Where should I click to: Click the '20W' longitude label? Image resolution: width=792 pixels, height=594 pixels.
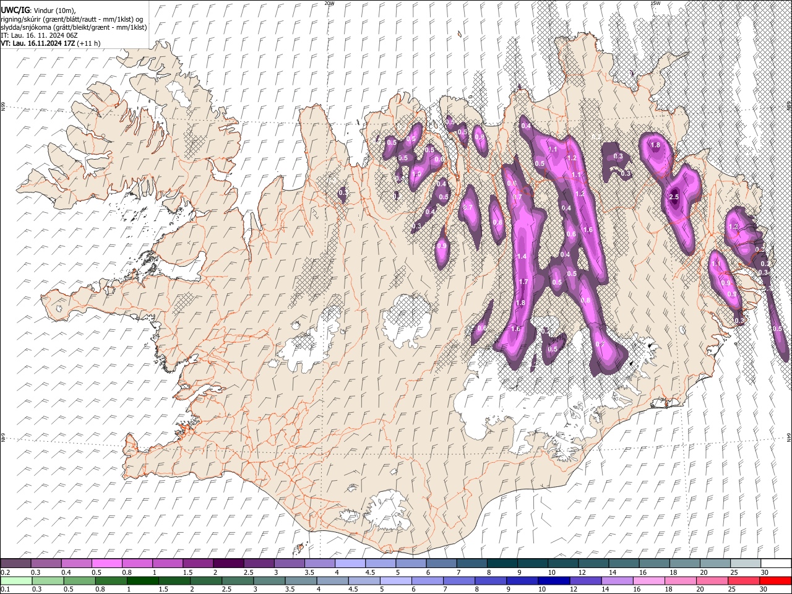pos(330,3)
